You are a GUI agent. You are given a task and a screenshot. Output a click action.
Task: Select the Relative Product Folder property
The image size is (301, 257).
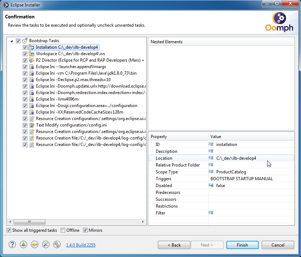coord(221,165)
